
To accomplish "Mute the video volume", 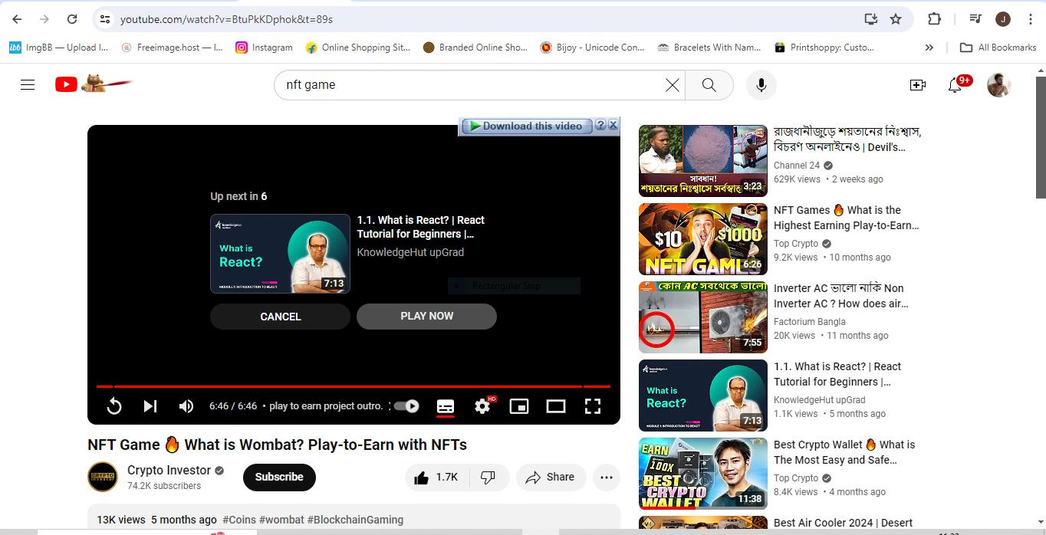I will (186, 406).
